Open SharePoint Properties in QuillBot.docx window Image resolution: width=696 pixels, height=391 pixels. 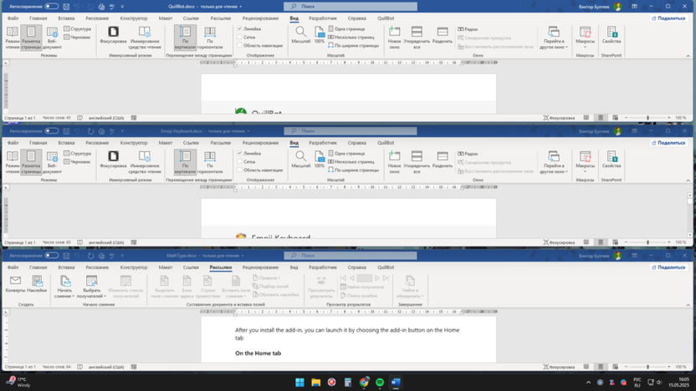pyautogui.click(x=612, y=34)
